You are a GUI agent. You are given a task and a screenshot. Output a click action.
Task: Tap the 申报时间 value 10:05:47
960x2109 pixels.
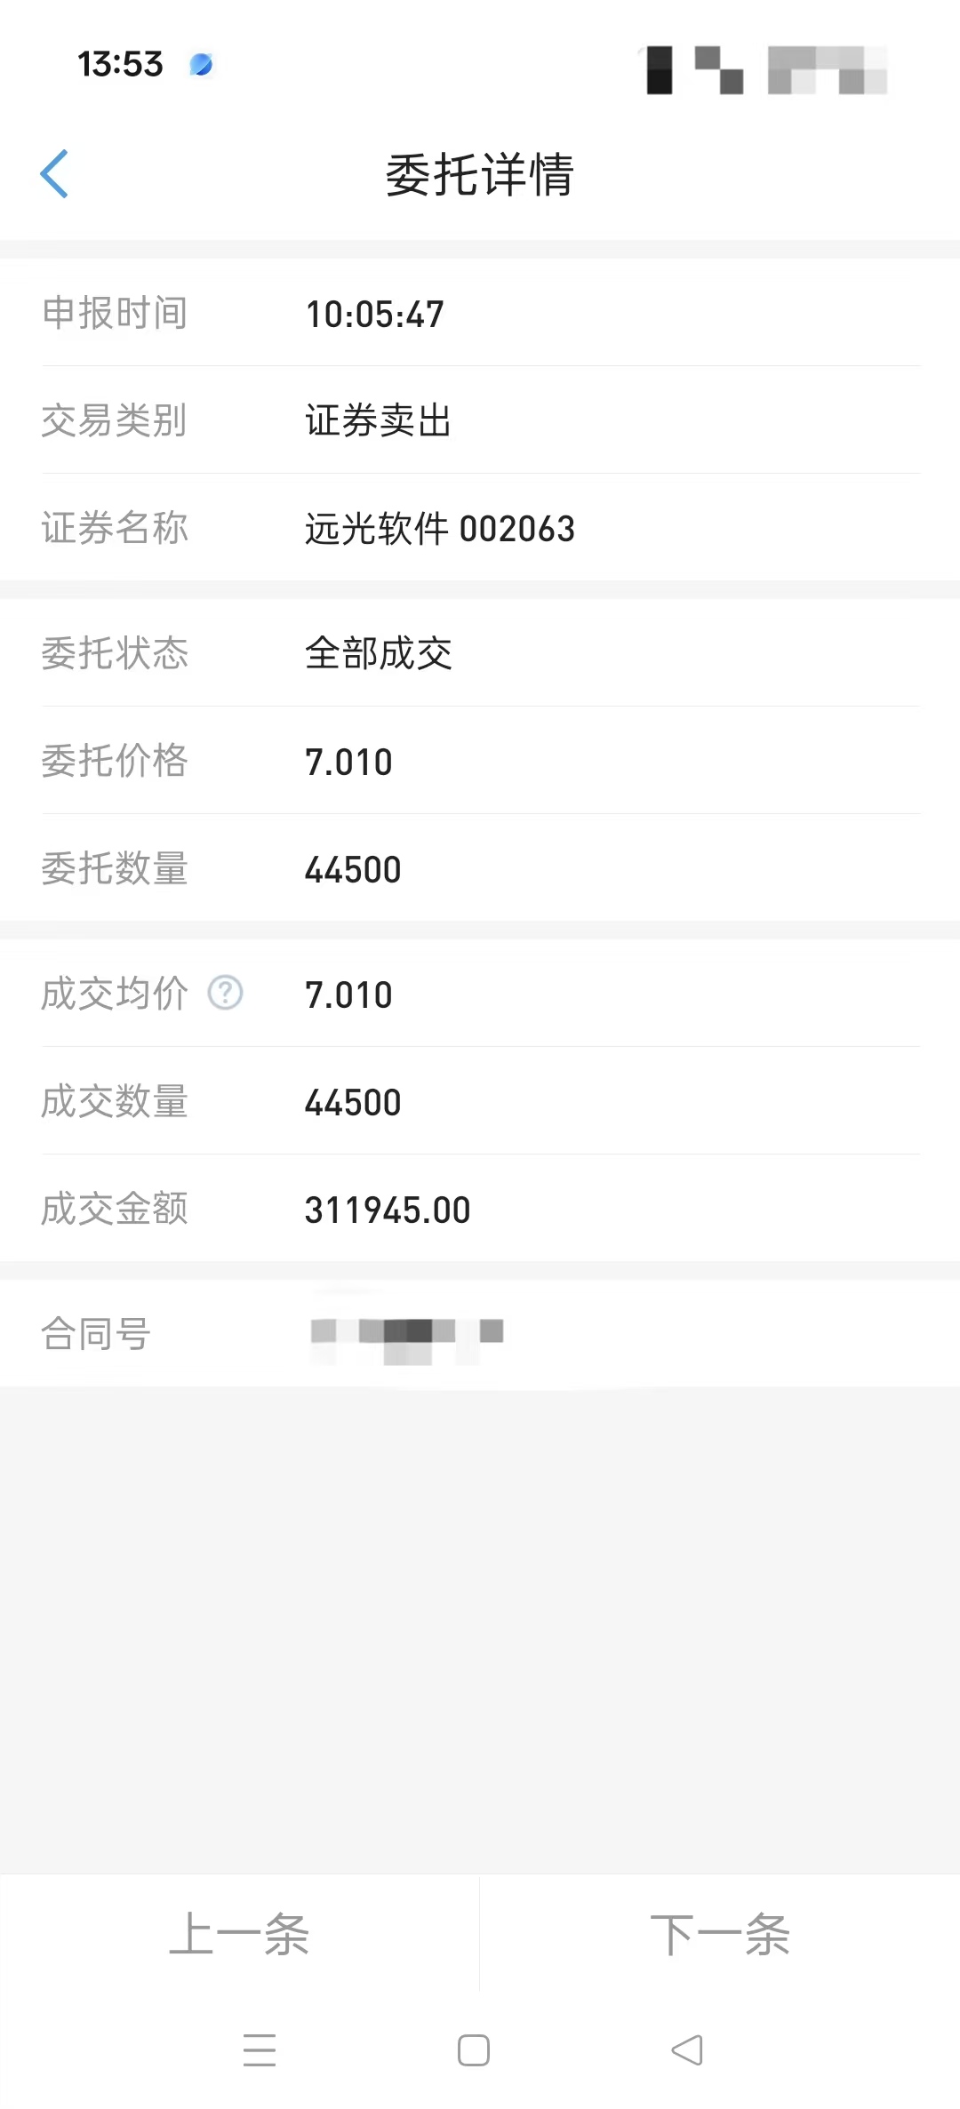coord(374,315)
